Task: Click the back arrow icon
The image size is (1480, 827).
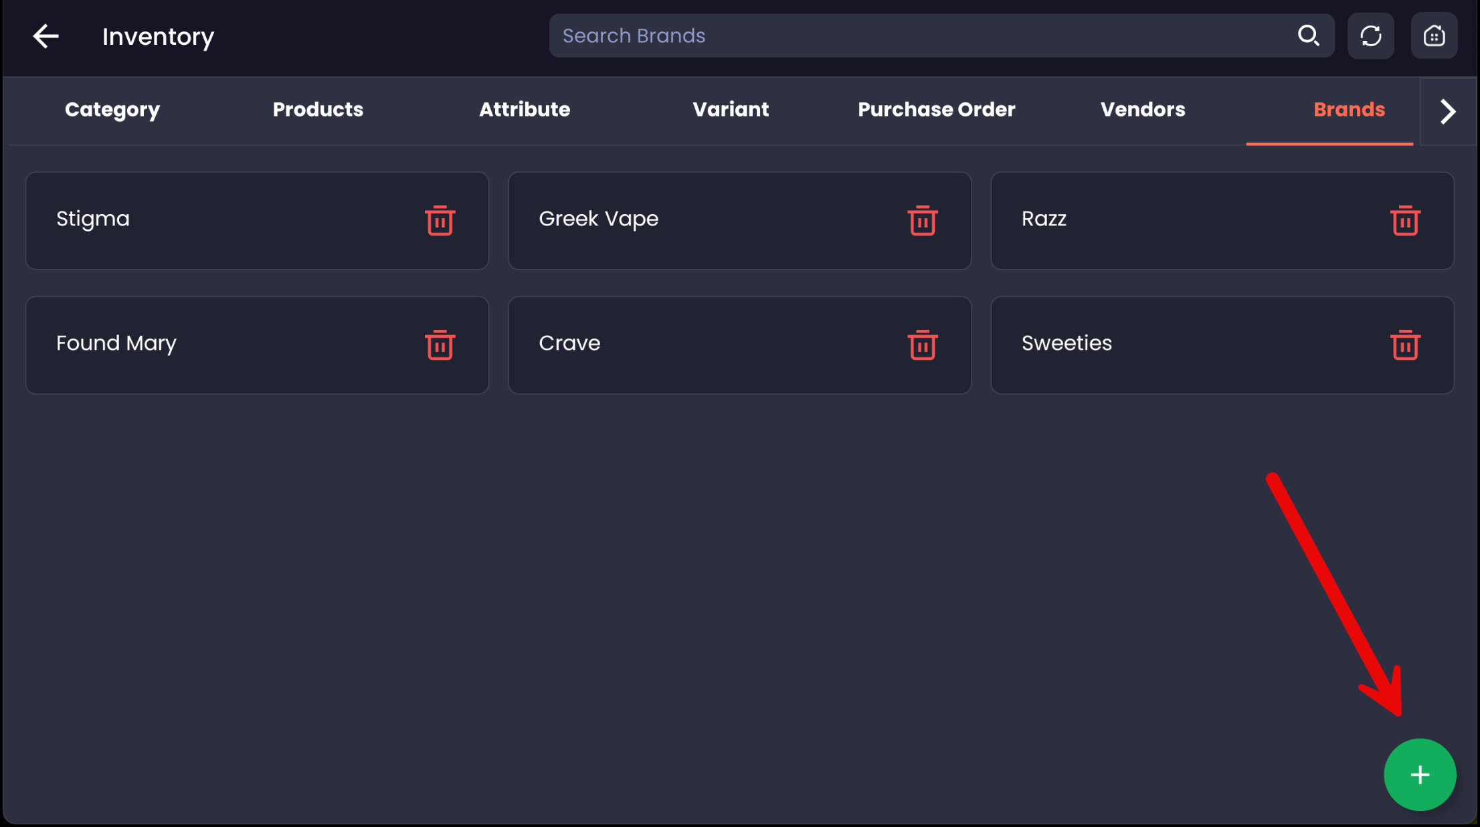Action: point(45,36)
